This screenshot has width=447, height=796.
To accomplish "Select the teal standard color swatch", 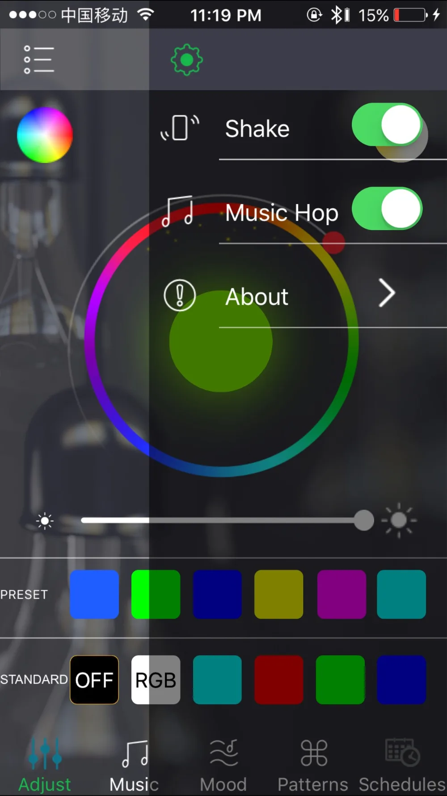I will click(x=217, y=680).
